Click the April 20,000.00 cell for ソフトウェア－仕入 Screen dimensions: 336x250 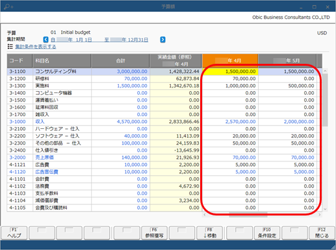point(230,136)
